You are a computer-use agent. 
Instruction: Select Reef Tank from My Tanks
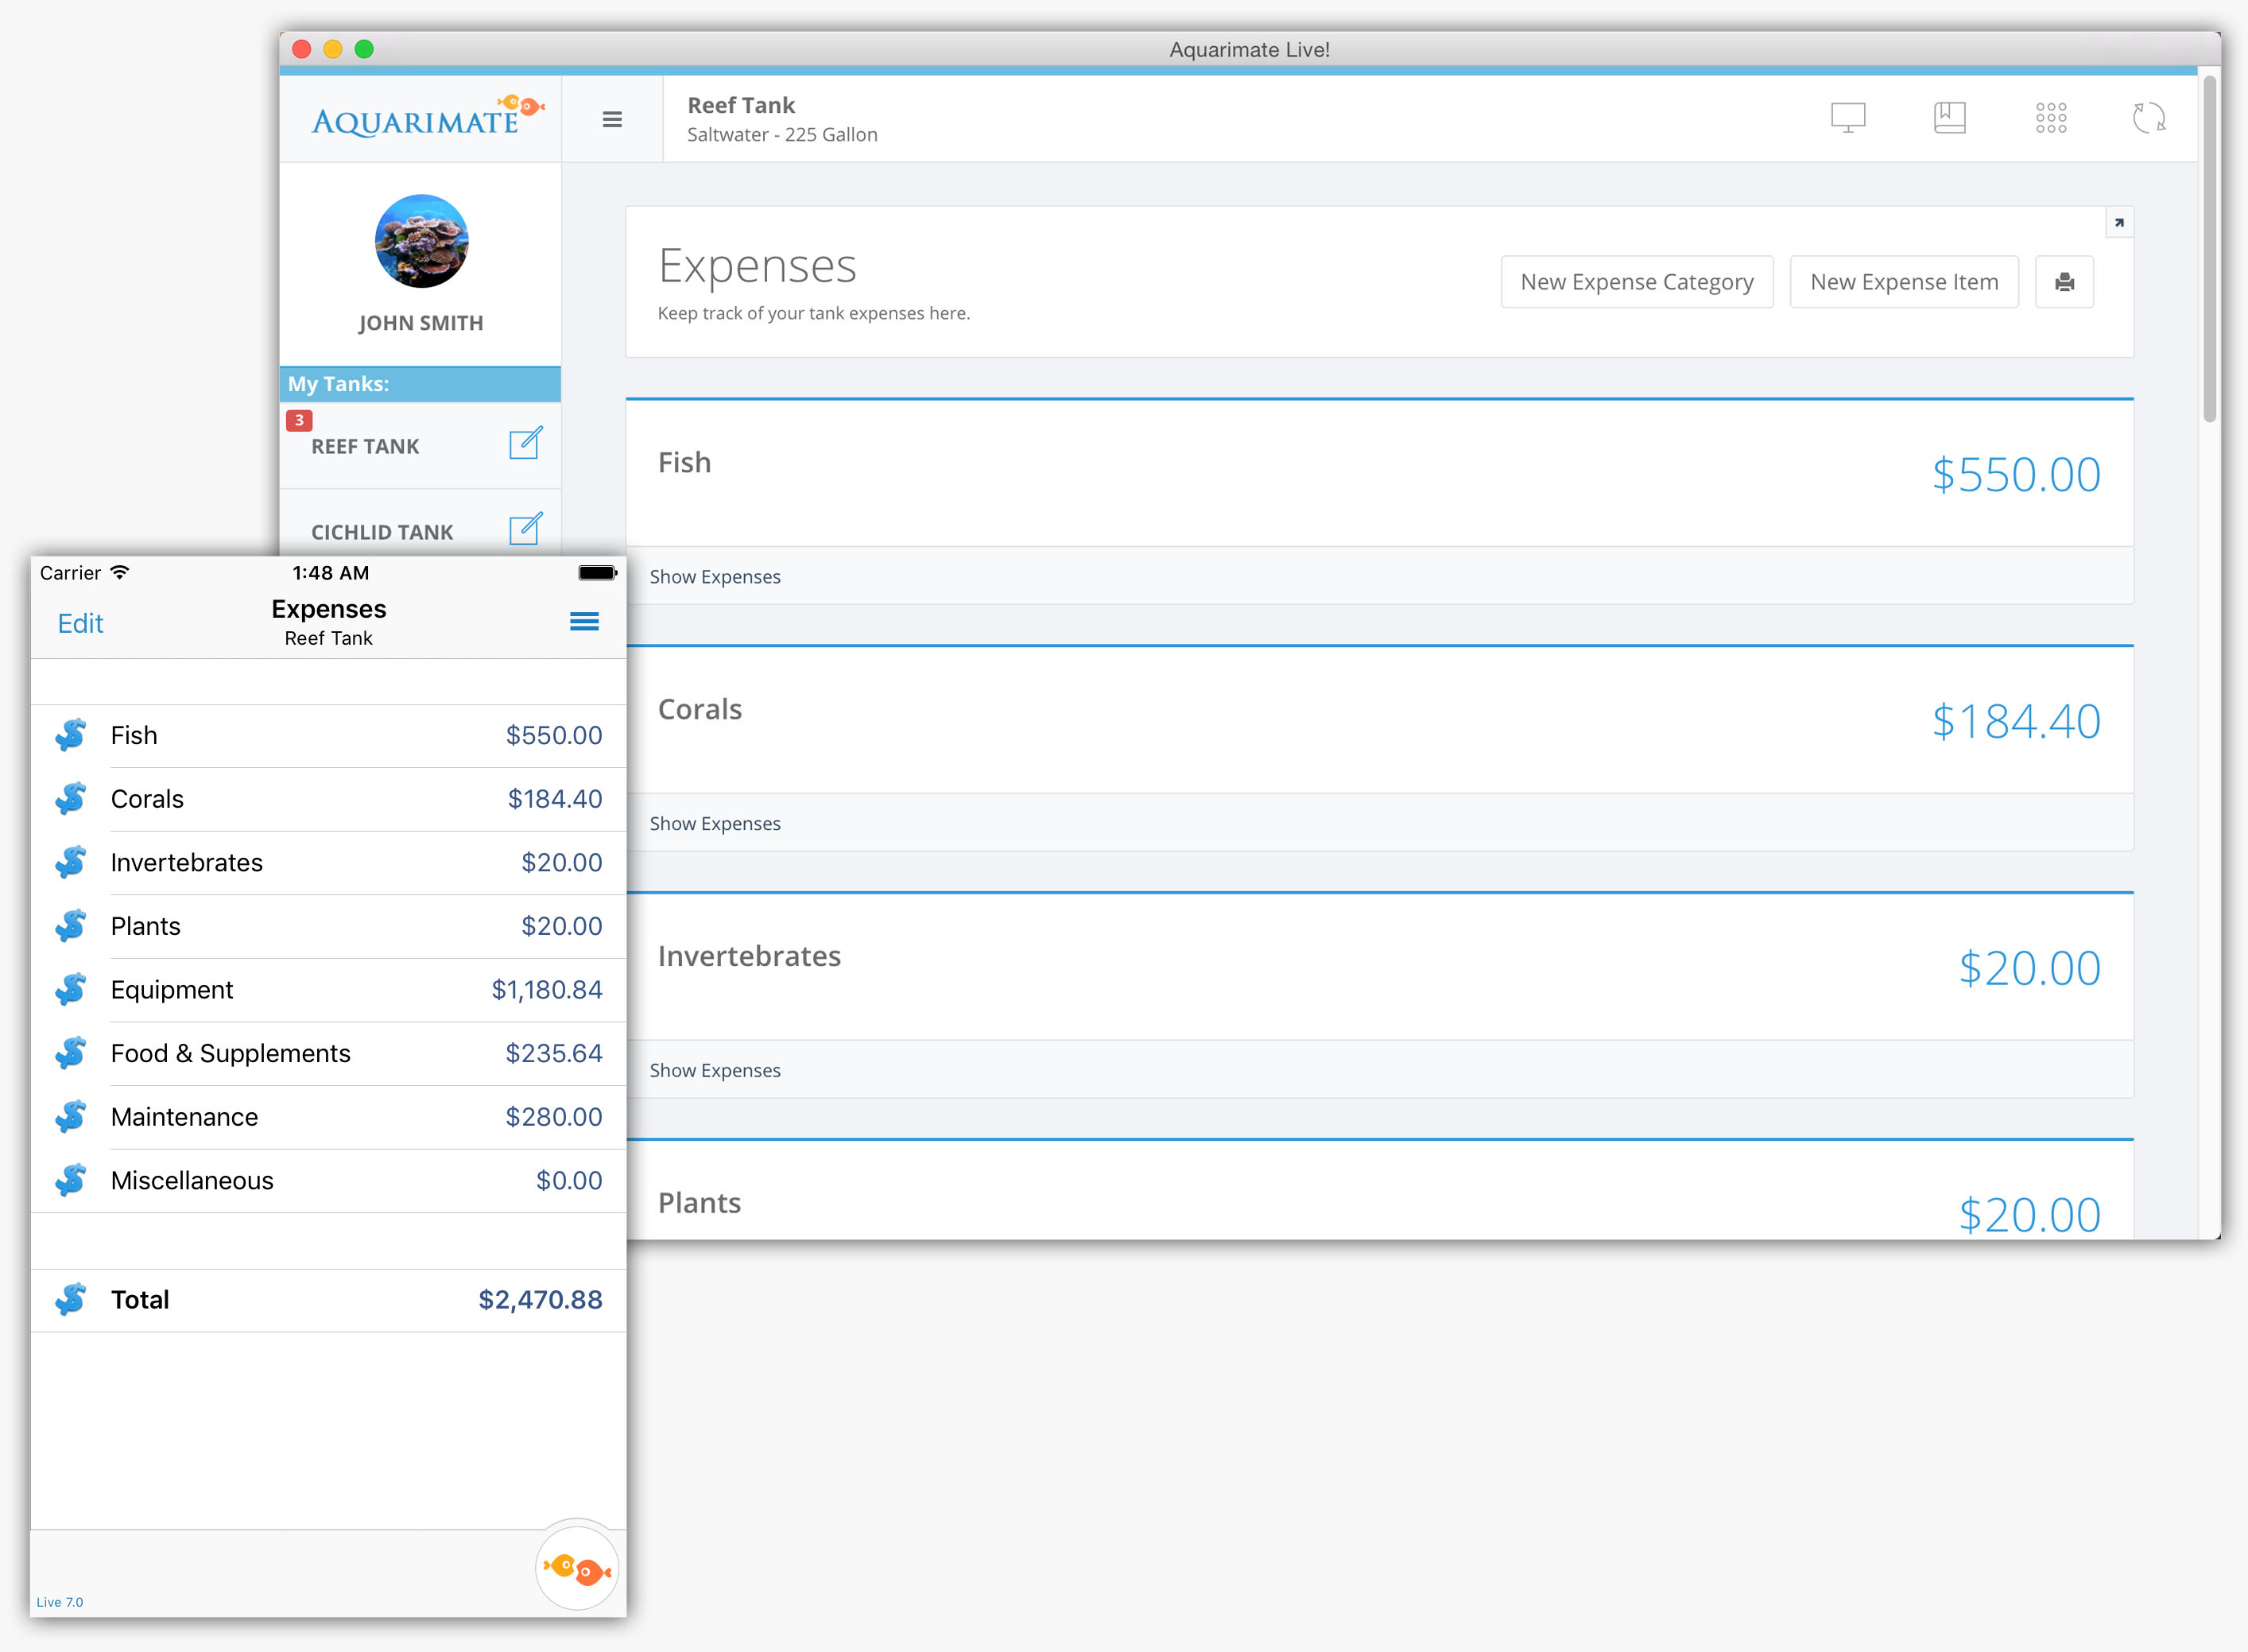click(366, 445)
